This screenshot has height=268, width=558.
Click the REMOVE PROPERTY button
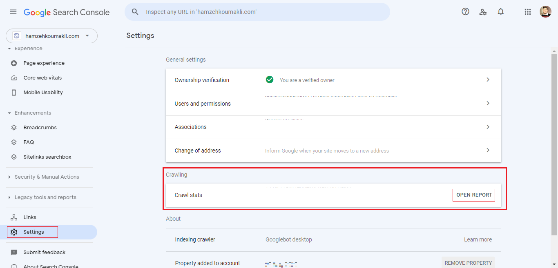[x=468, y=263]
